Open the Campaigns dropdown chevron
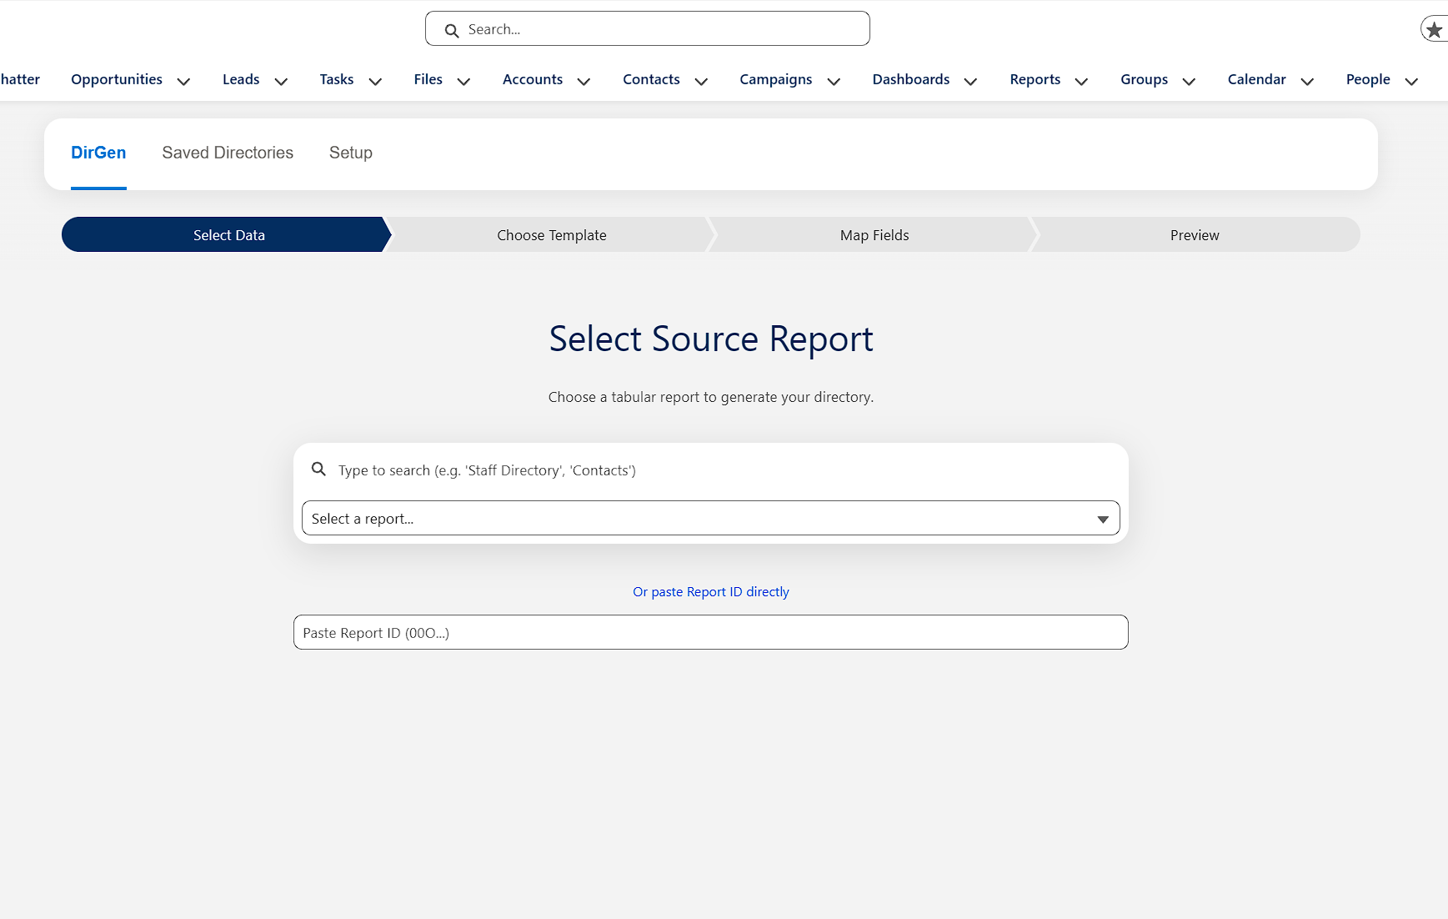 click(834, 81)
